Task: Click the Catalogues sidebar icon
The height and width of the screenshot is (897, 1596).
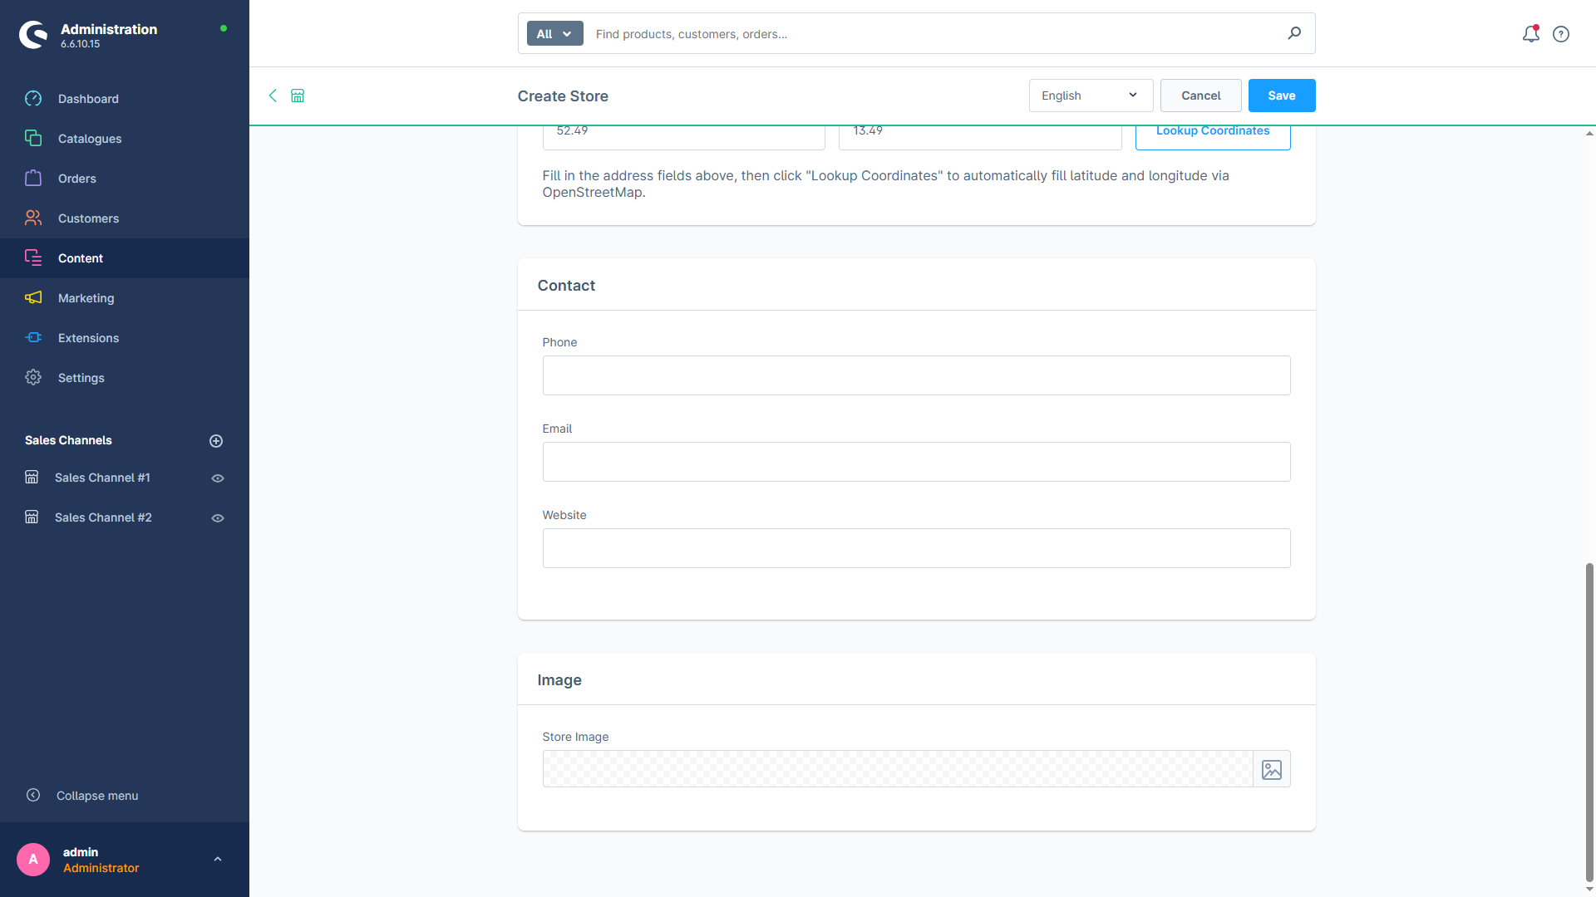Action: pyautogui.click(x=33, y=139)
